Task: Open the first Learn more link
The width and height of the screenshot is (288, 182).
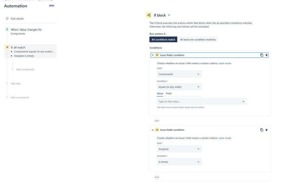Action: [x=225, y=63]
